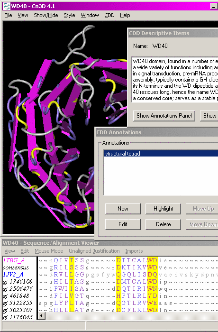Click the New annotation button
This screenshot has height=332, width=218.
[x=123, y=209]
